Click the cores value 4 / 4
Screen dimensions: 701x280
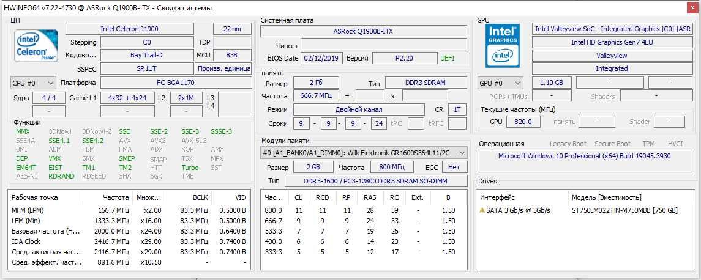(x=49, y=98)
